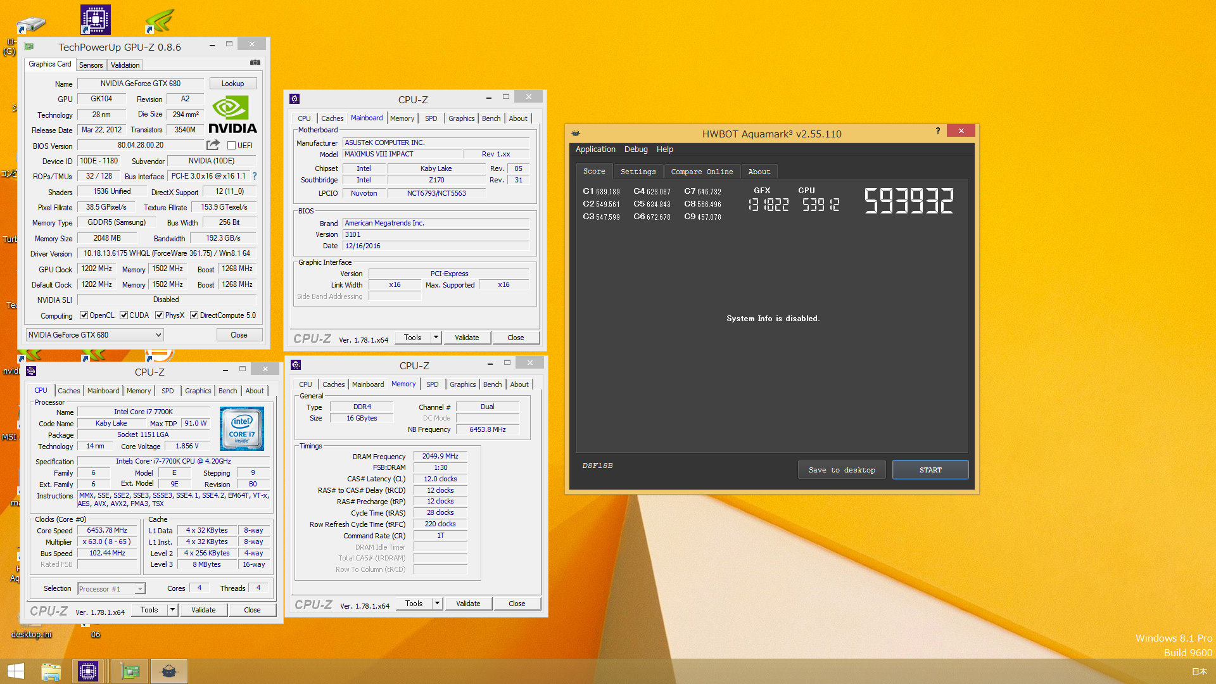Open the Debug menu in Aquamark
The width and height of the screenshot is (1216, 684).
coord(636,149)
